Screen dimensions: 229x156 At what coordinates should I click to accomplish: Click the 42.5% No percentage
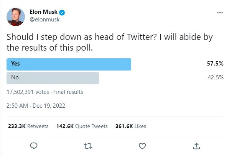[216, 77]
